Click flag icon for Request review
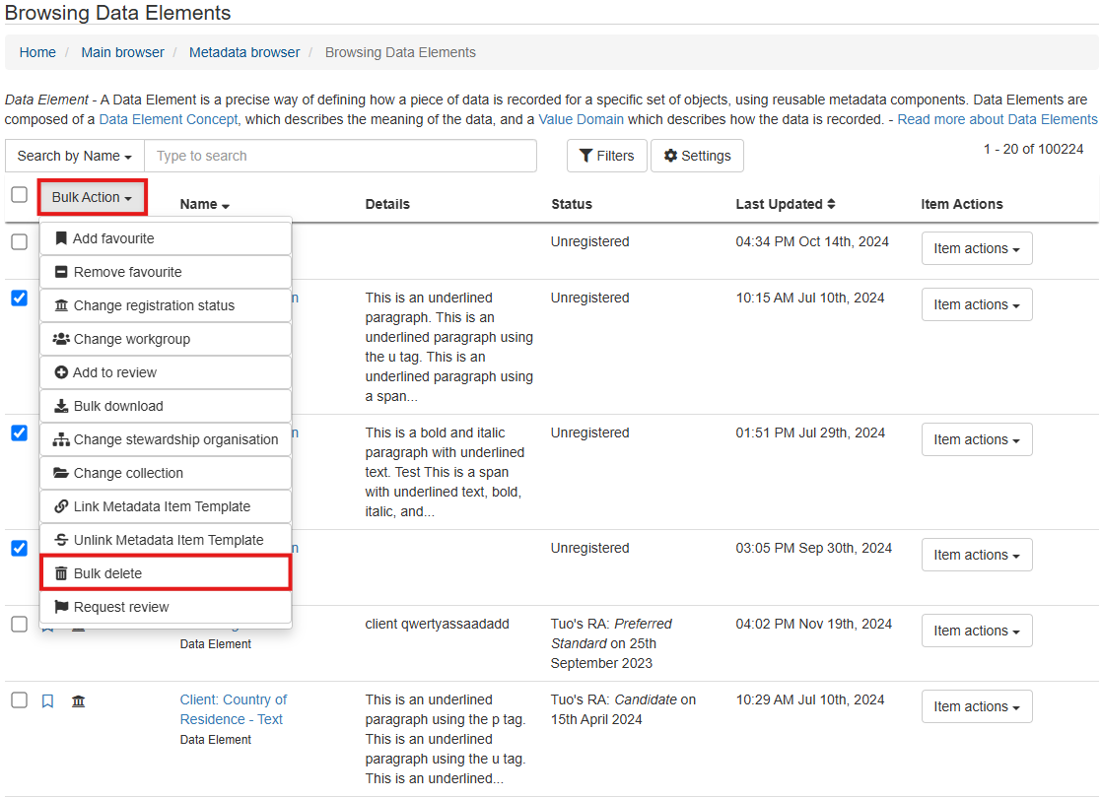 (x=61, y=607)
